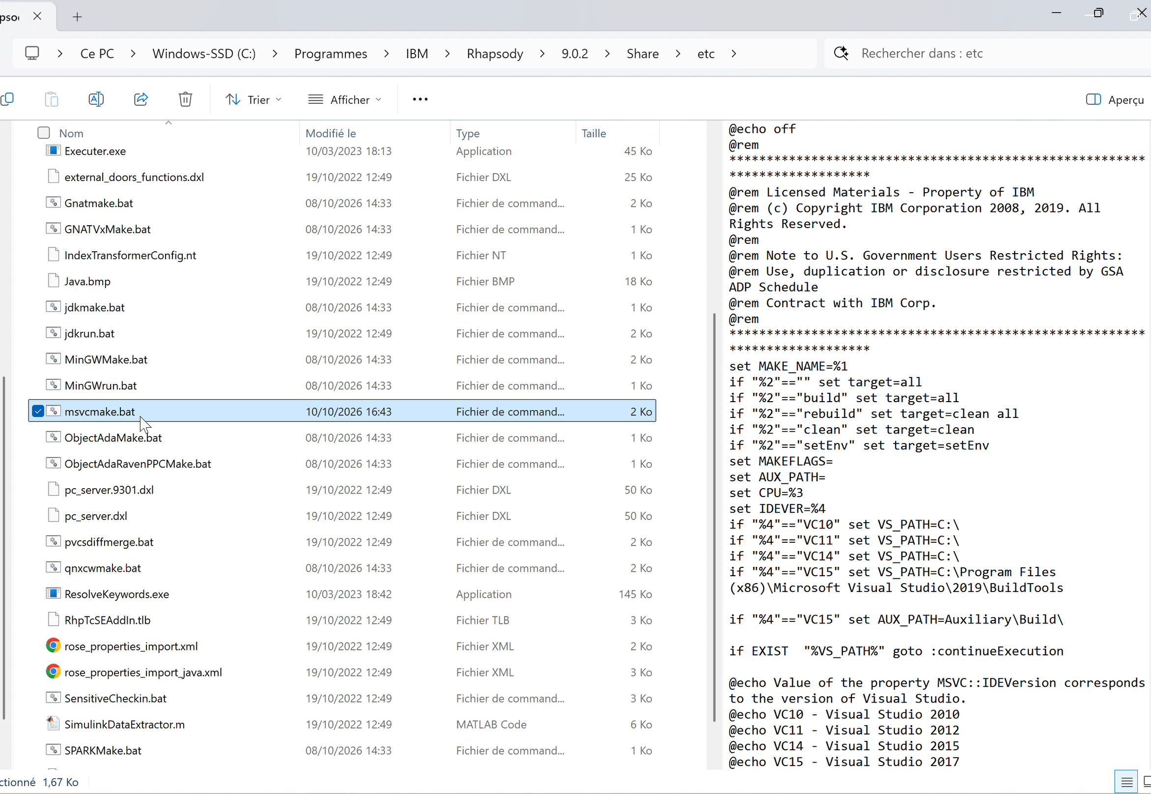Sort by Type column header
This screenshot has width=1151, height=794.
(513, 133)
